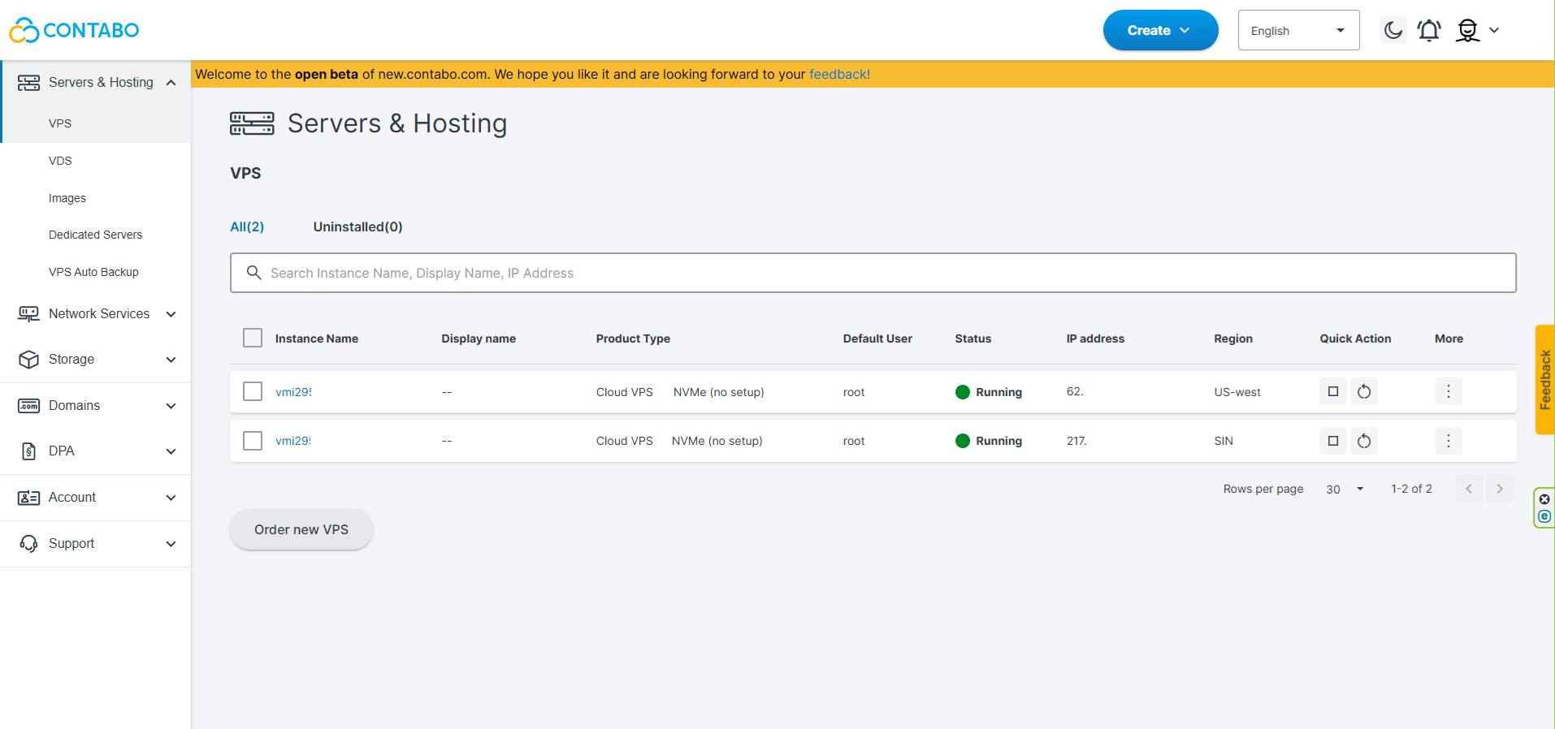Expand the Network Services sidebar section
This screenshot has width=1555, height=729.
pos(96,314)
